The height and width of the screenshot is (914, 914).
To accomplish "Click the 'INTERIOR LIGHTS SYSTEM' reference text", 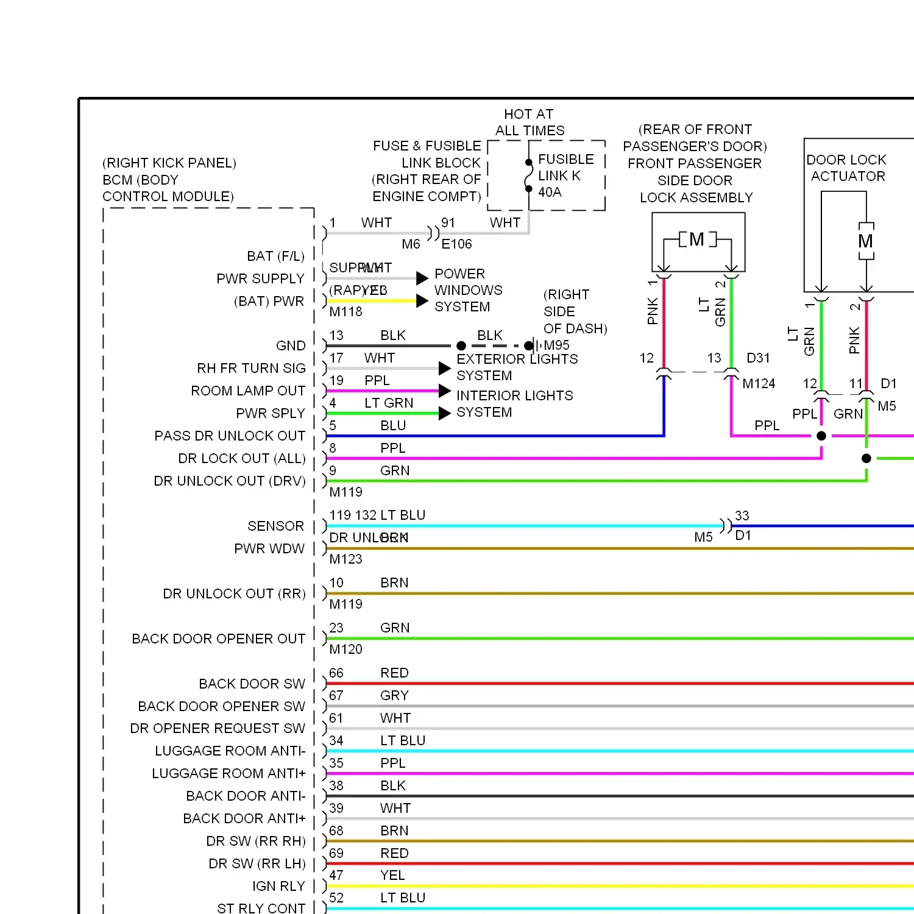I will click(x=514, y=403).
